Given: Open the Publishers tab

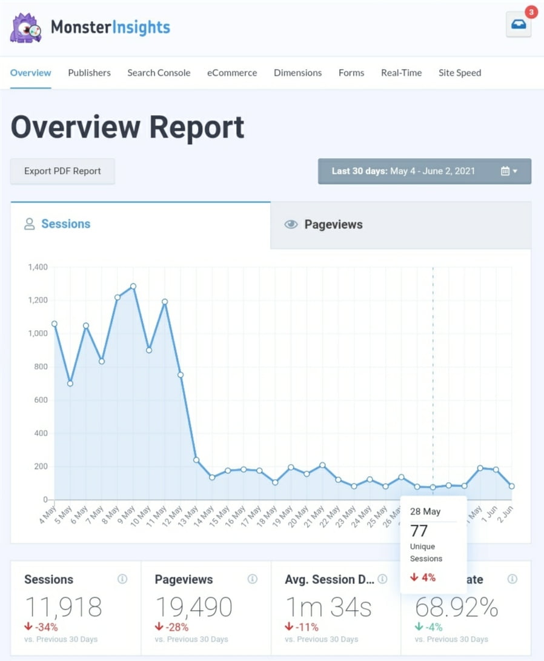Looking at the screenshot, I should (x=89, y=73).
